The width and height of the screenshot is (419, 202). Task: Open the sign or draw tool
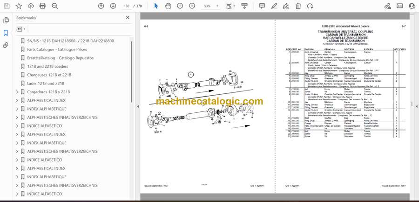pos(286,6)
